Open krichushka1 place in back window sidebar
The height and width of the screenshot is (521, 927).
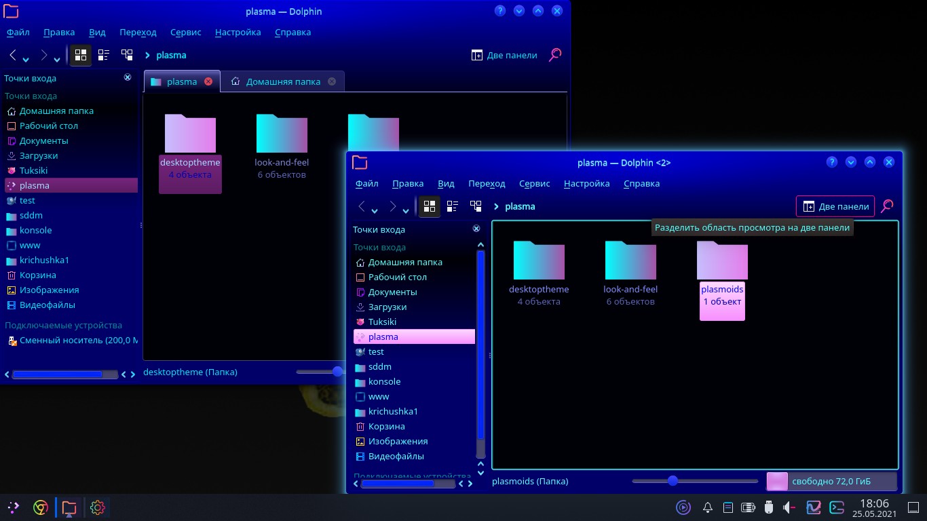(x=71, y=260)
